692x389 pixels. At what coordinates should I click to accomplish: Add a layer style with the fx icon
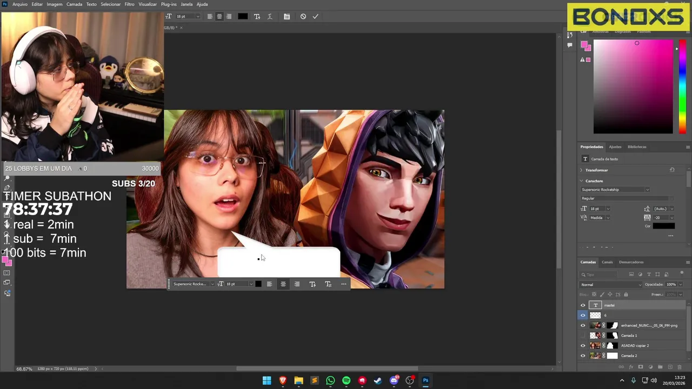(x=631, y=367)
